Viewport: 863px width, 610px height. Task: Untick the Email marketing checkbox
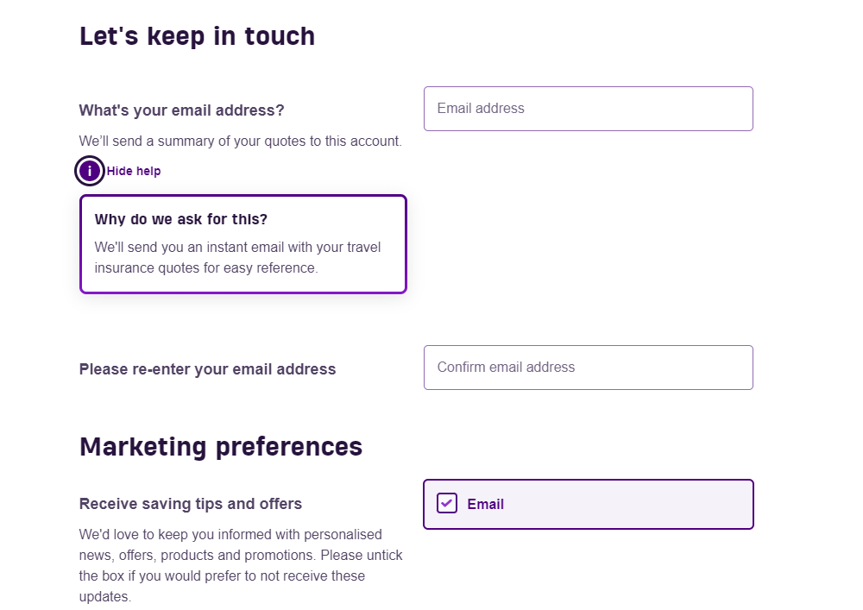(447, 503)
